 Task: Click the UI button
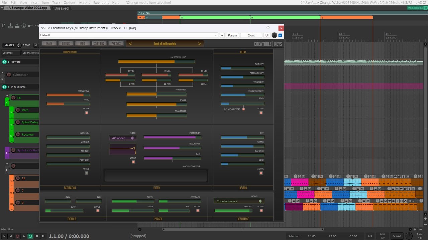(267, 35)
